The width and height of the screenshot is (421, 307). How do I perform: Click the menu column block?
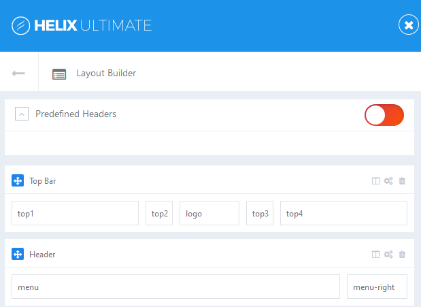[175, 287]
